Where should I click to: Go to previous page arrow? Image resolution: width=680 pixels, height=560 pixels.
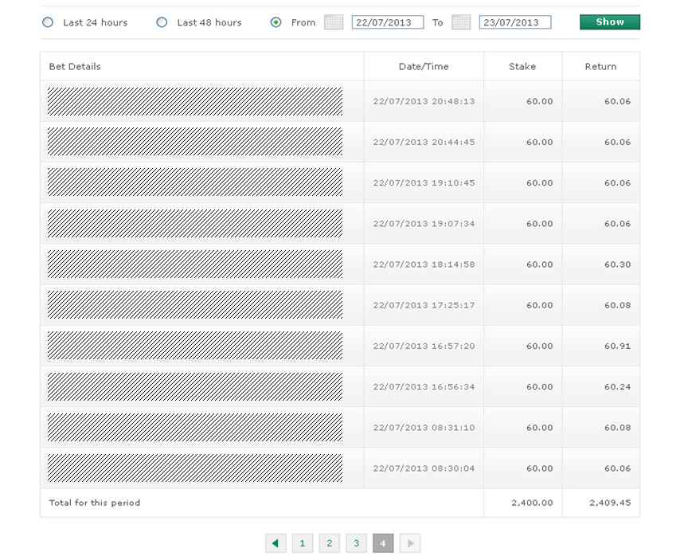pyautogui.click(x=276, y=543)
